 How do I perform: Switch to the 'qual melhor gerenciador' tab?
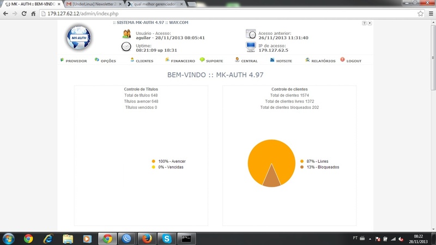(155, 4)
